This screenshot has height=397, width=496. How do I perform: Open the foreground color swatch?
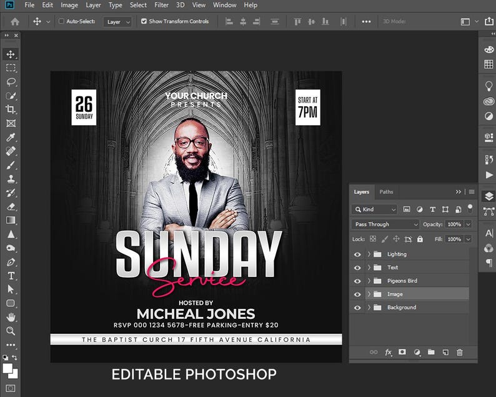pos(7,368)
